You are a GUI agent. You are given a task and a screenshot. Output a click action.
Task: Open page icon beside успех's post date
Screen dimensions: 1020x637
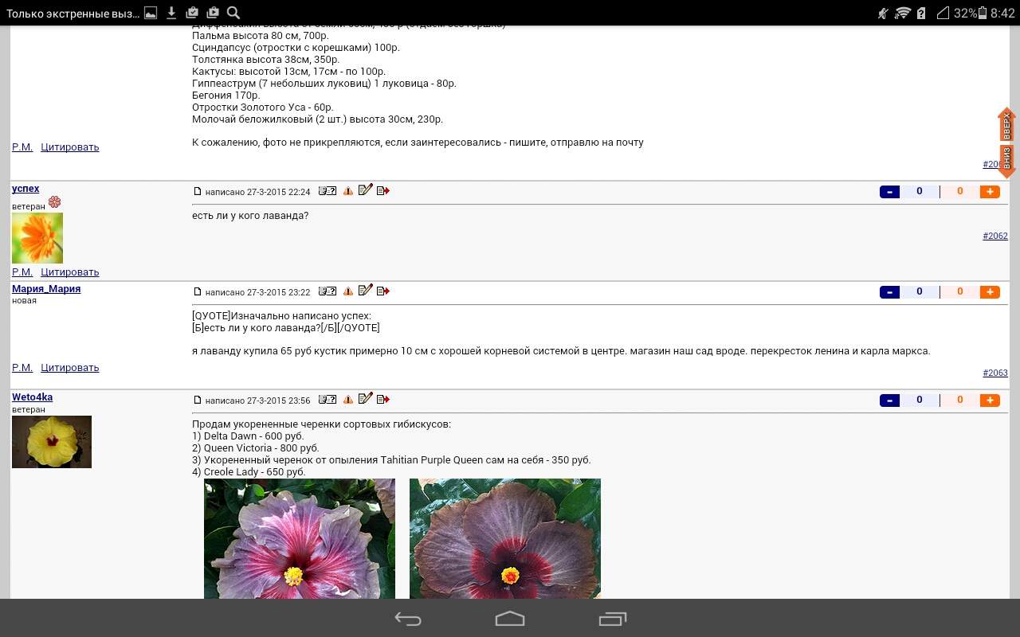pos(198,191)
